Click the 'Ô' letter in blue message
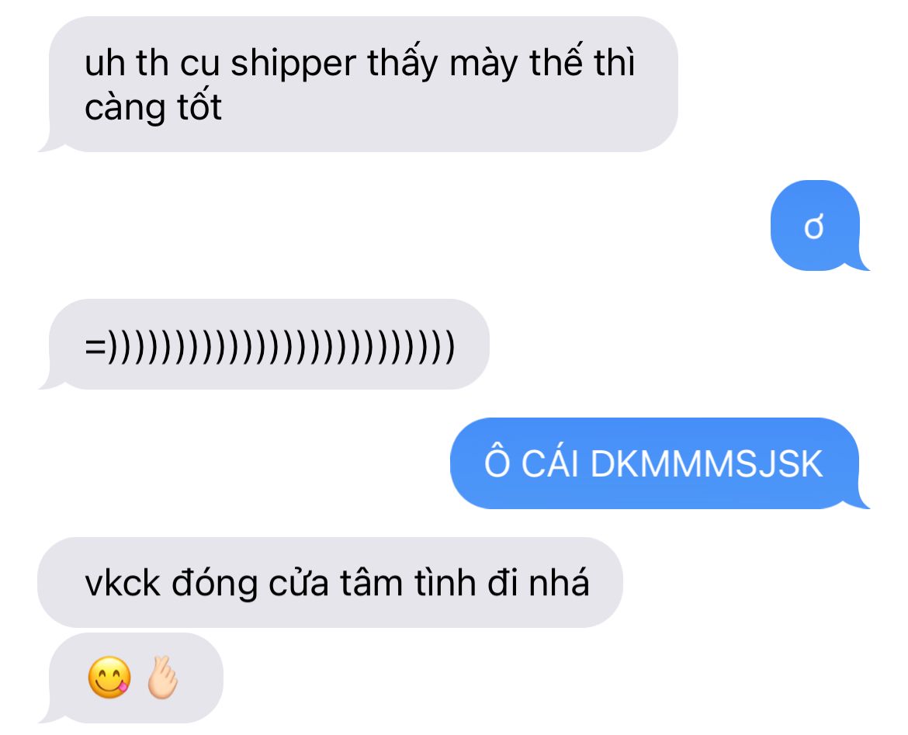 point(497,462)
